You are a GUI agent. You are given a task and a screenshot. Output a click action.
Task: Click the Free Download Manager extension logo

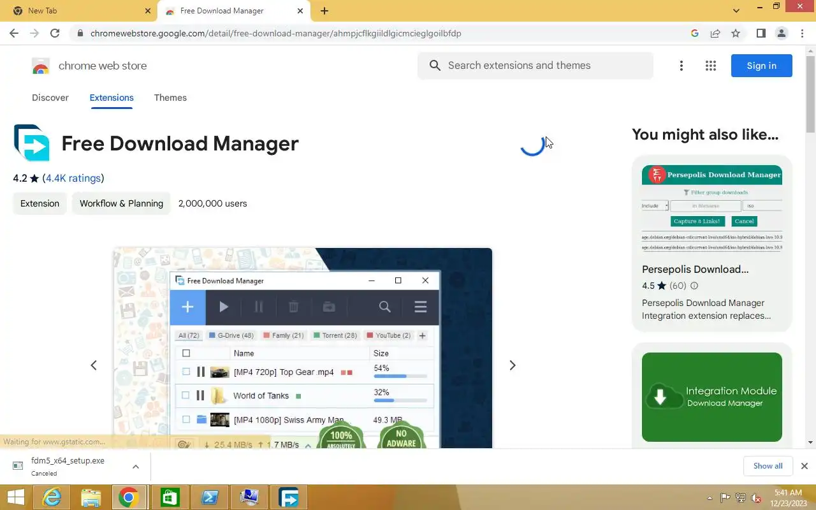pyautogui.click(x=31, y=143)
